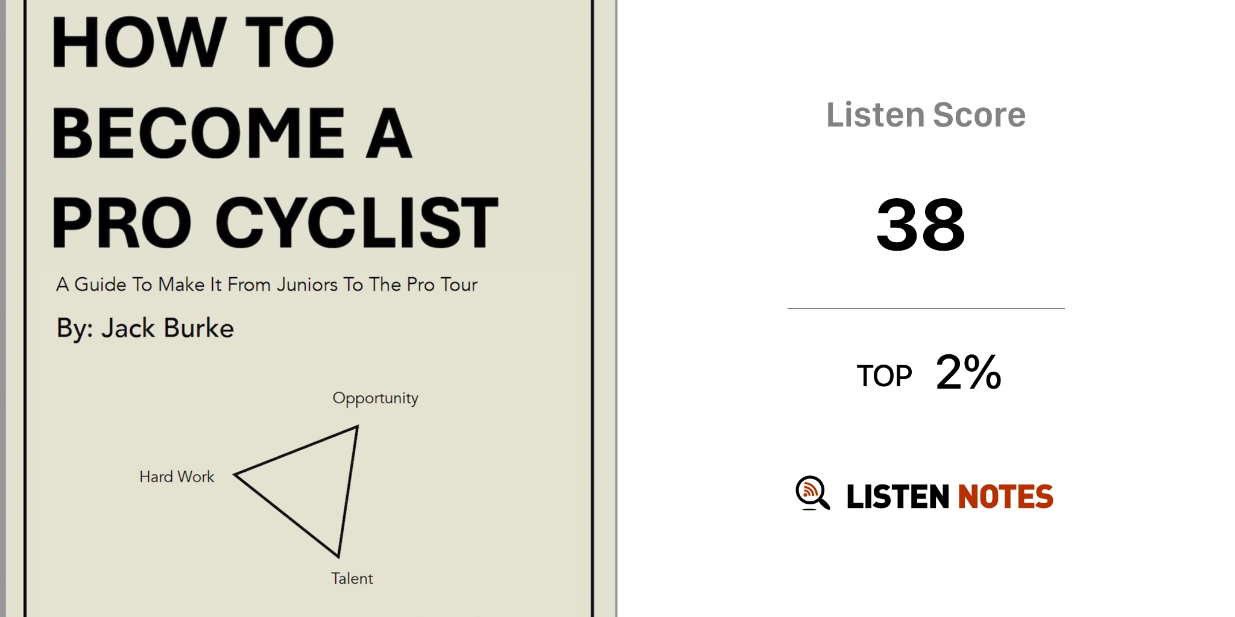Click the PRO CYCLIST title line
Image resolution: width=1235 pixels, height=617 pixels.
pyautogui.click(x=275, y=222)
